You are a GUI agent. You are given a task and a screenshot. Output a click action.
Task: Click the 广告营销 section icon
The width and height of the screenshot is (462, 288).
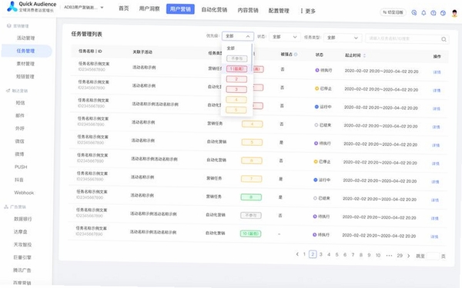pyautogui.click(x=6, y=207)
